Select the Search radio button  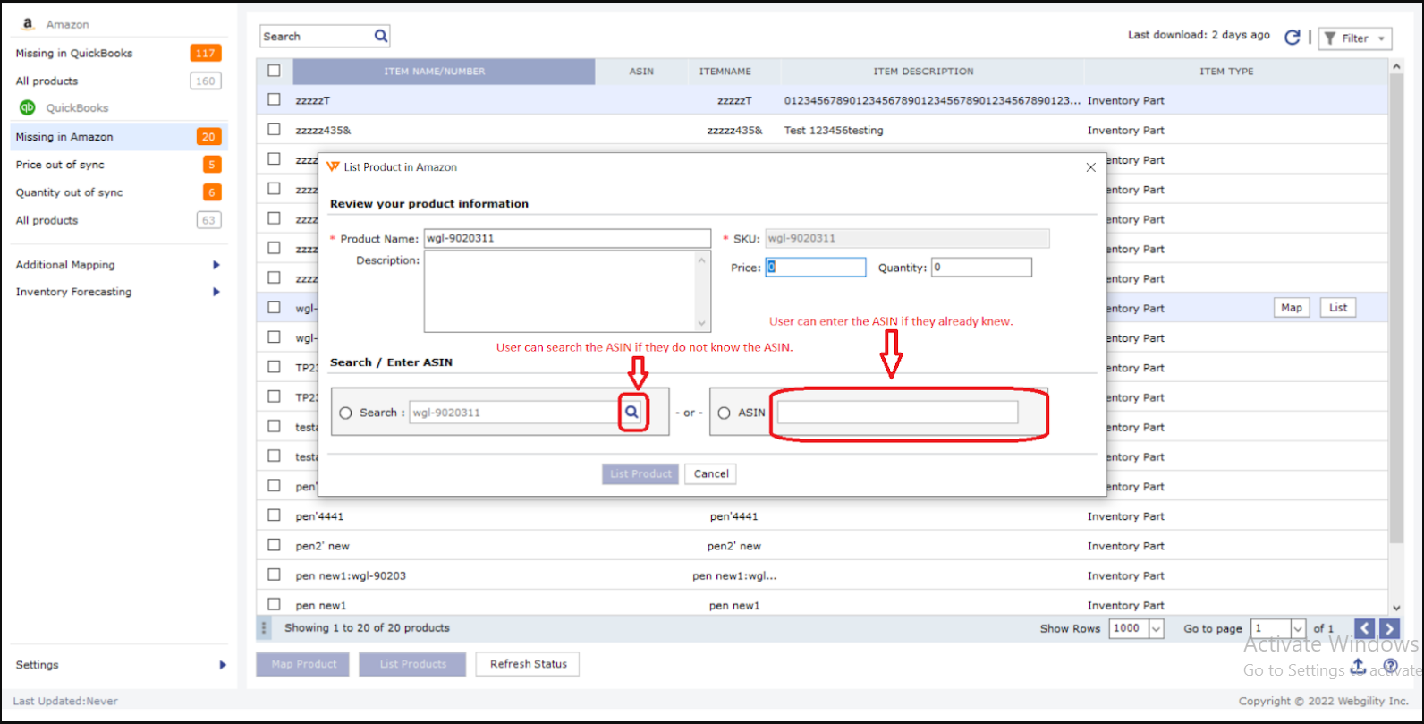345,413
